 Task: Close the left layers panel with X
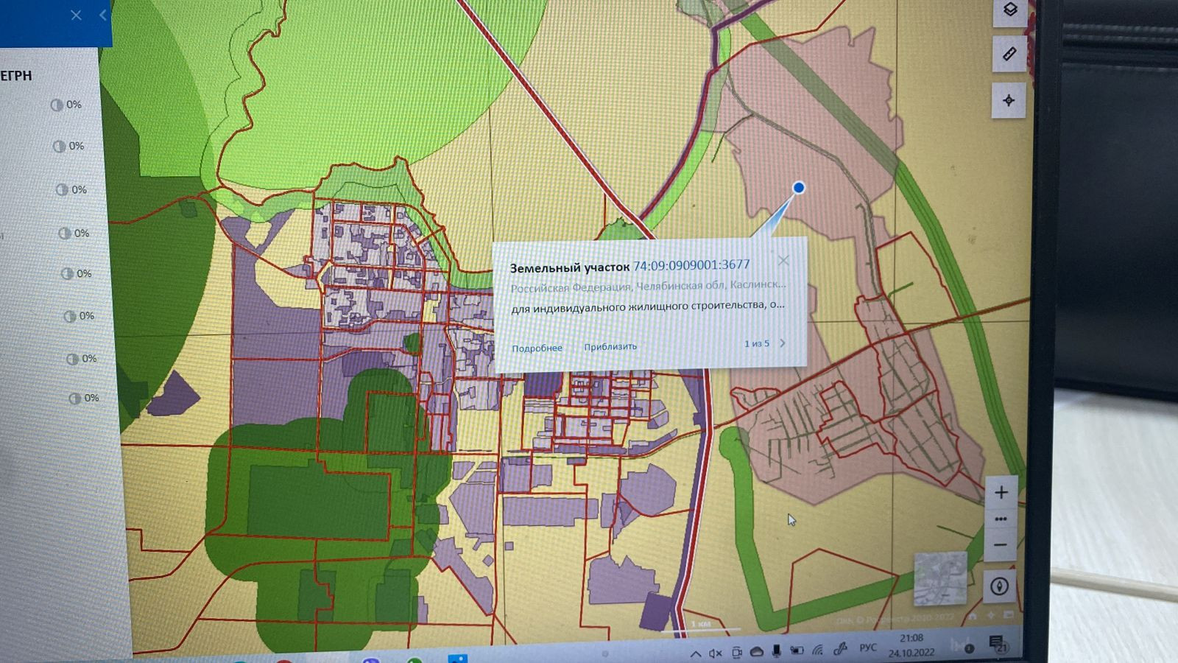[76, 15]
